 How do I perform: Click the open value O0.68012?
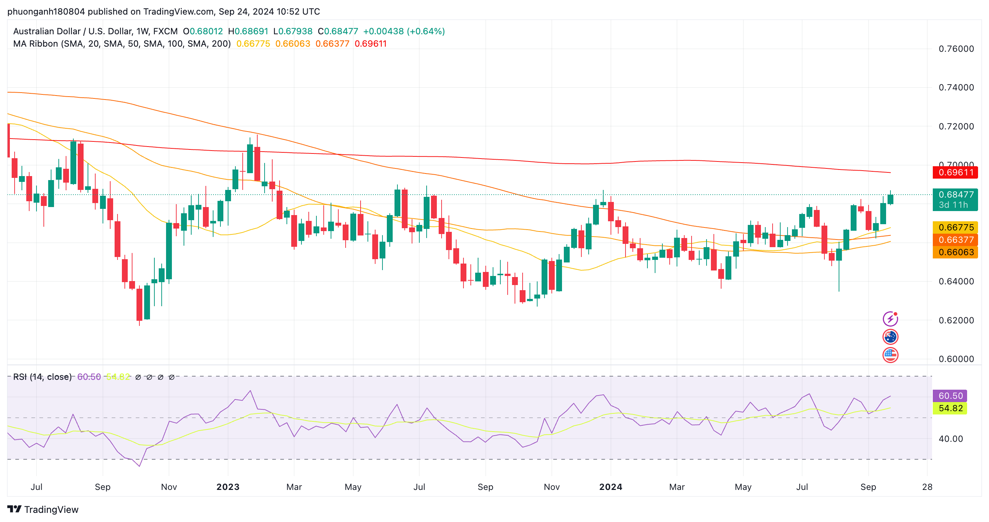pyautogui.click(x=203, y=31)
